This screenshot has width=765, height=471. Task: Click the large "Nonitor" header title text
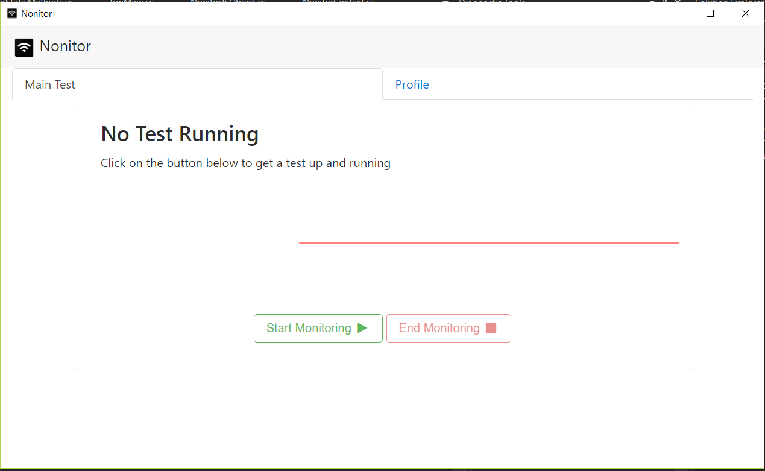[65, 46]
